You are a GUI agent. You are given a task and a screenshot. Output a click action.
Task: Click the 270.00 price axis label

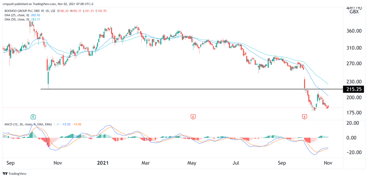[x=354, y=64]
